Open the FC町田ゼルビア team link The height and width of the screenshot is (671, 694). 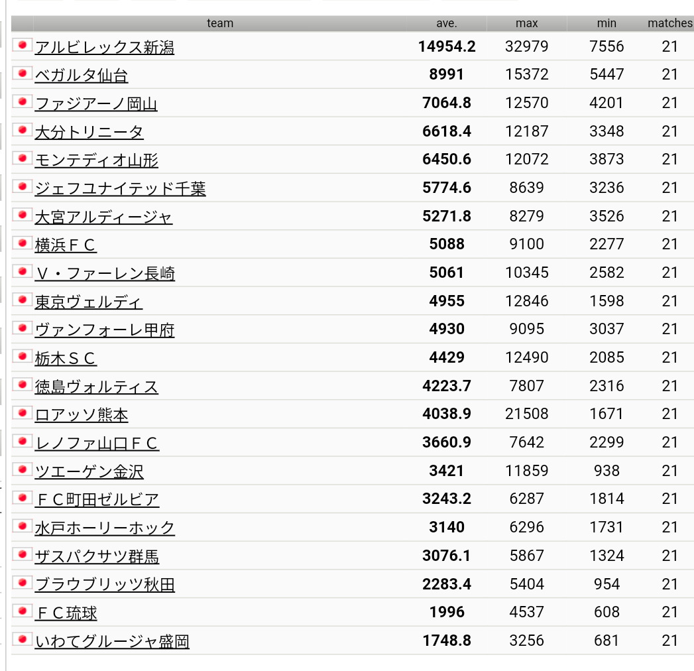[97, 500]
